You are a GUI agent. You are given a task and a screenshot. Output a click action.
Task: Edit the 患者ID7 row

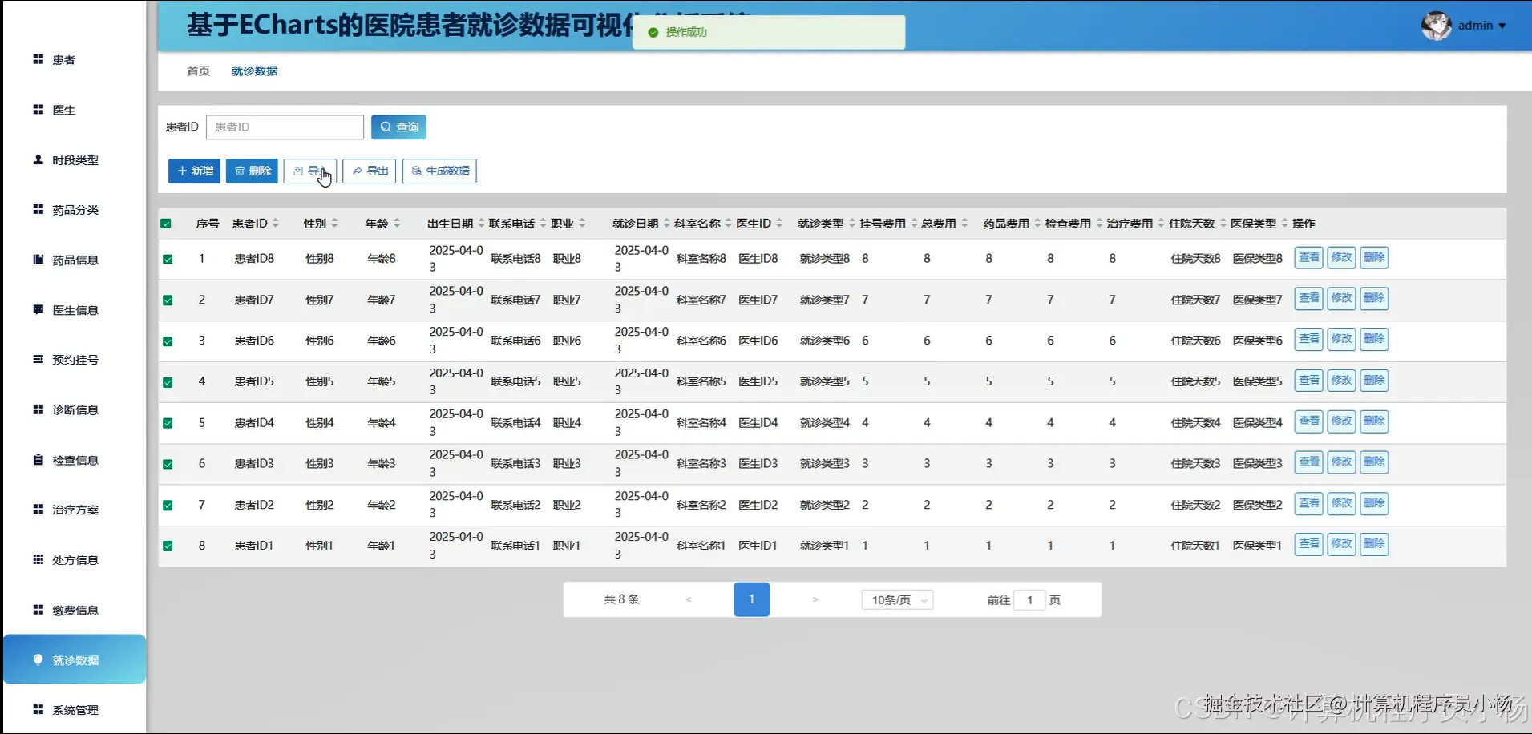point(1341,299)
